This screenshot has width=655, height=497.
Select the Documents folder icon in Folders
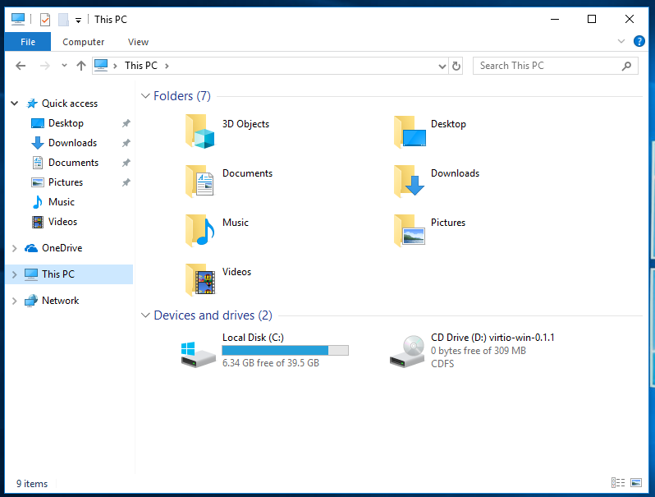199,181
